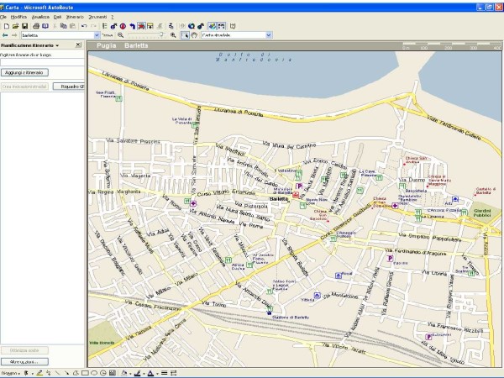
Task: Open the Modifica menu
Action: point(18,17)
